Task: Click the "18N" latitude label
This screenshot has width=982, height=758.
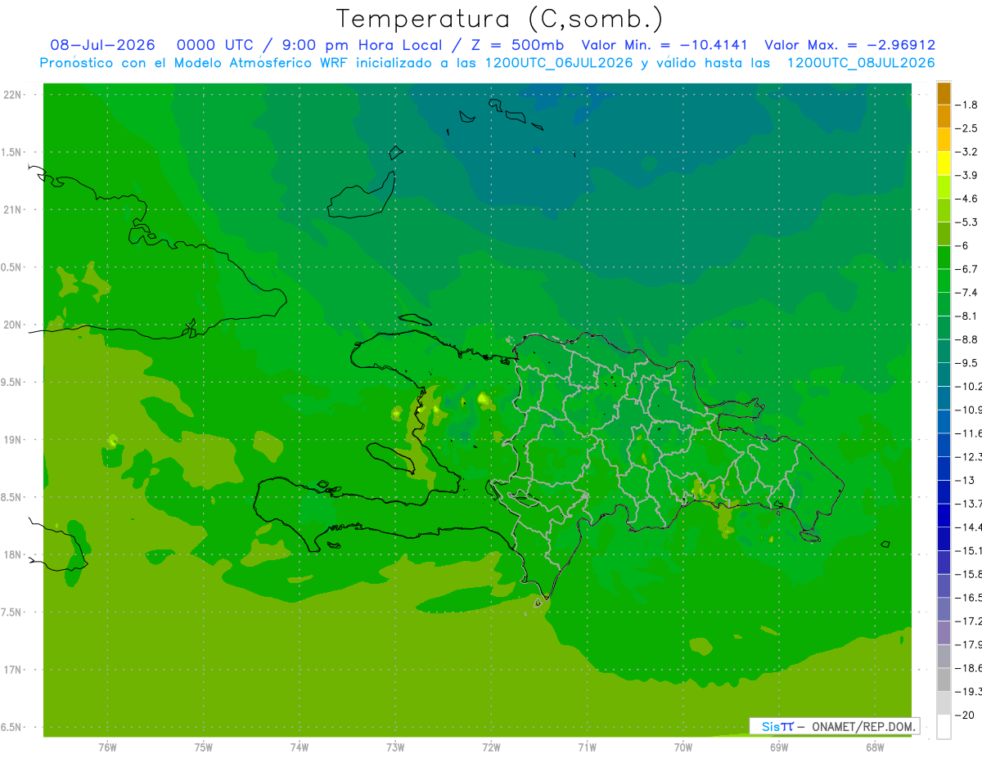Action: tap(13, 554)
